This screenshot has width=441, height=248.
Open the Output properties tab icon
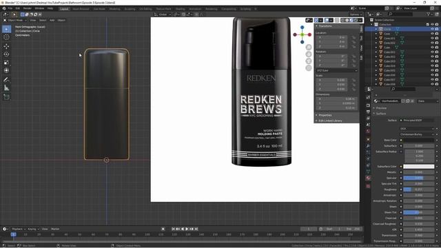[x=368, y=112]
